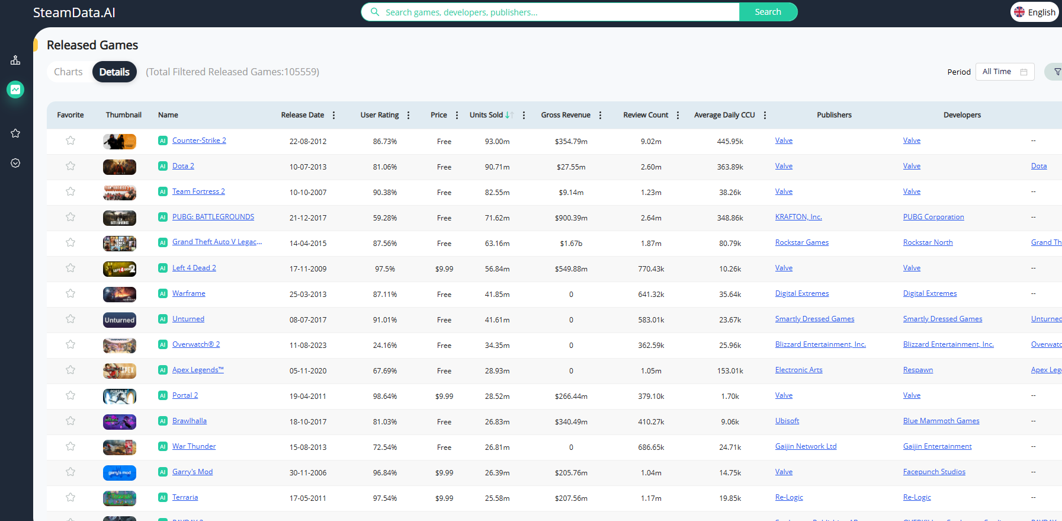The image size is (1062, 521).
Task: Open Average Daily CCU column menu
Action: pos(765,115)
